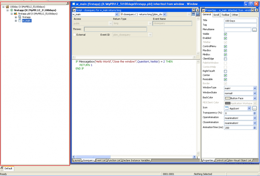Switch to the Toolbar properties tab
The height and width of the screenshot is (176, 260).
(x=225, y=15)
